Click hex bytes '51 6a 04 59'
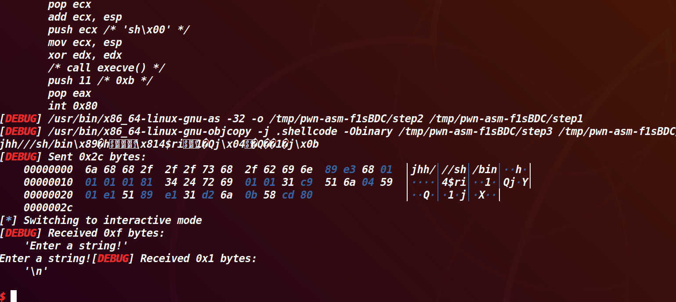This screenshot has width=676, height=302. (358, 182)
